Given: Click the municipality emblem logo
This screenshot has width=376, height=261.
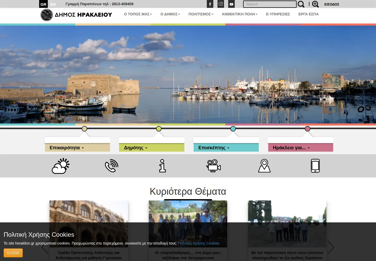Looking at the screenshot, I should coord(47,15).
